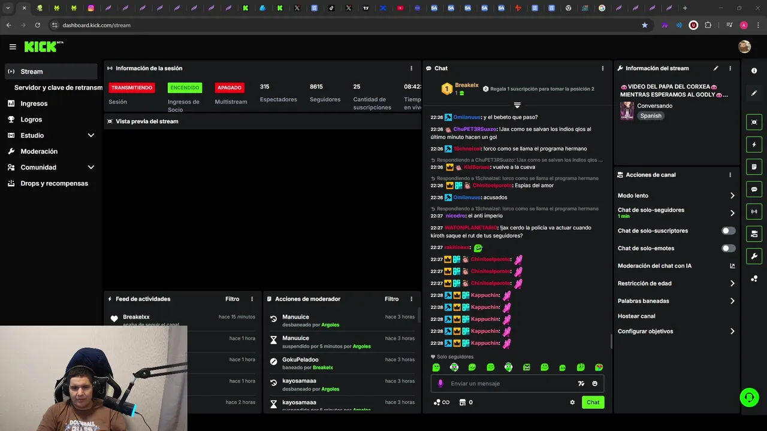Click the lightning bolt shortcut in right rail

tap(754, 144)
